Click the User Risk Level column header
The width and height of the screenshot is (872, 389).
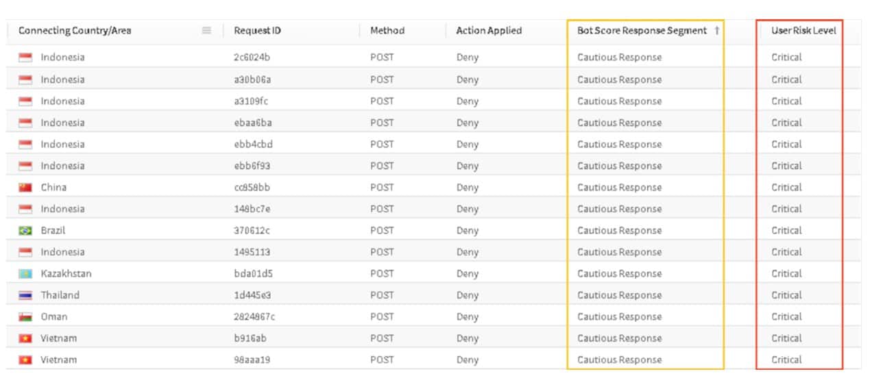[x=803, y=31]
